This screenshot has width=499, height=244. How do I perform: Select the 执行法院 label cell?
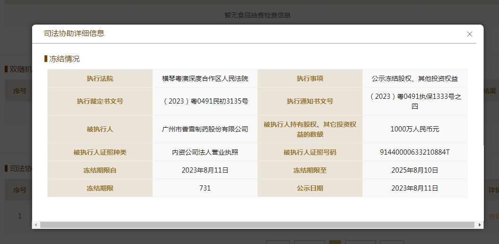(x=100, y=78)
